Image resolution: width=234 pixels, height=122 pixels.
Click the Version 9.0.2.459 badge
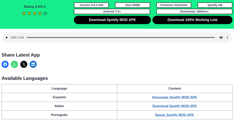[91, 5]
